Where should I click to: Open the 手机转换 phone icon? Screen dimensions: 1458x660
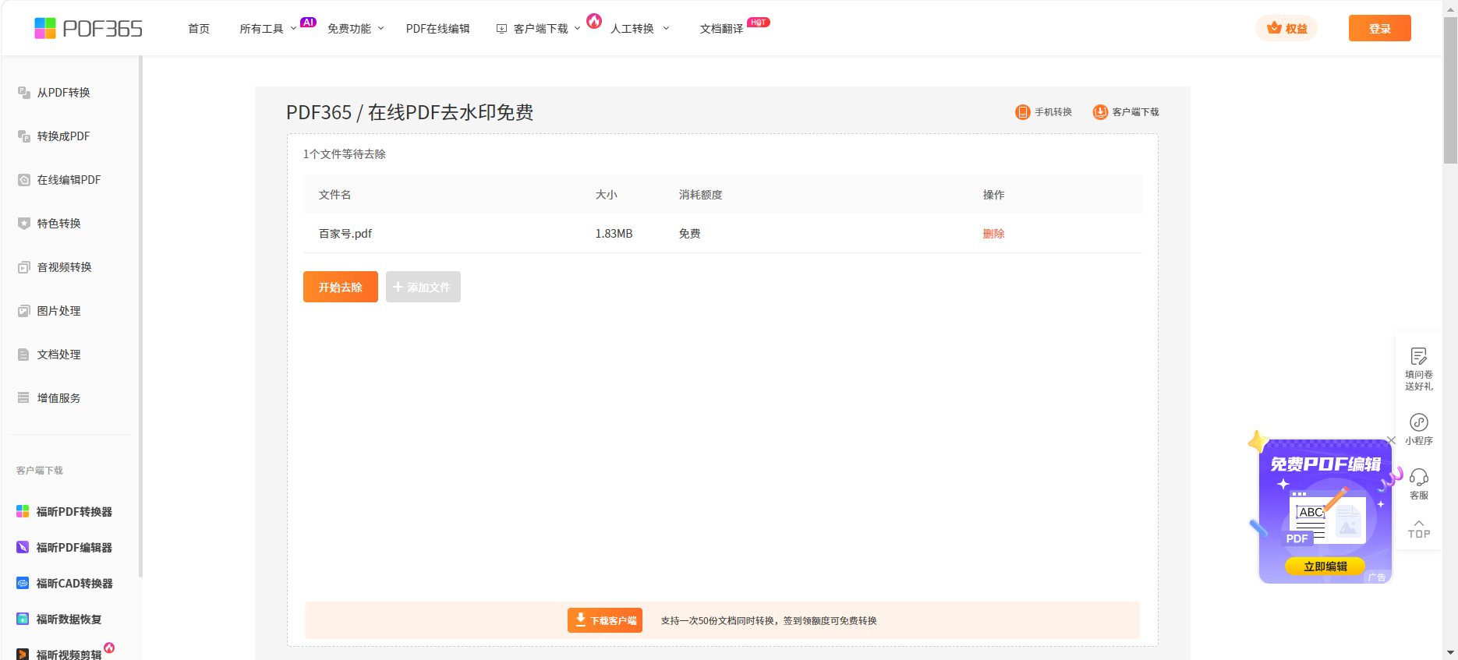point(1022,112)
